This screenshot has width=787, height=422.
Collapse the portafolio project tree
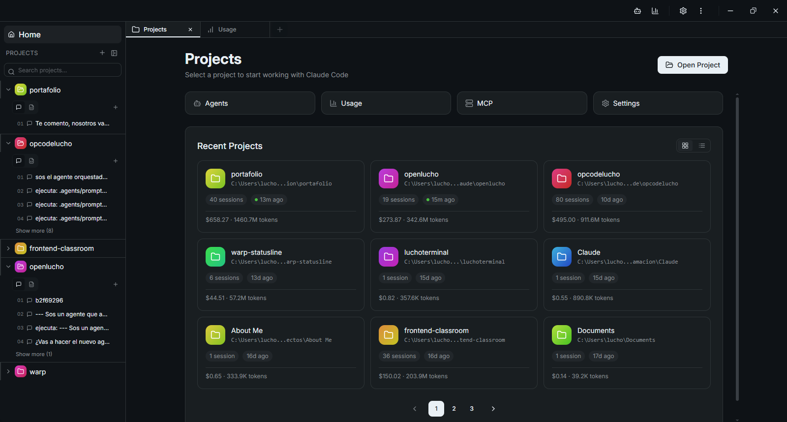[8, 90]
